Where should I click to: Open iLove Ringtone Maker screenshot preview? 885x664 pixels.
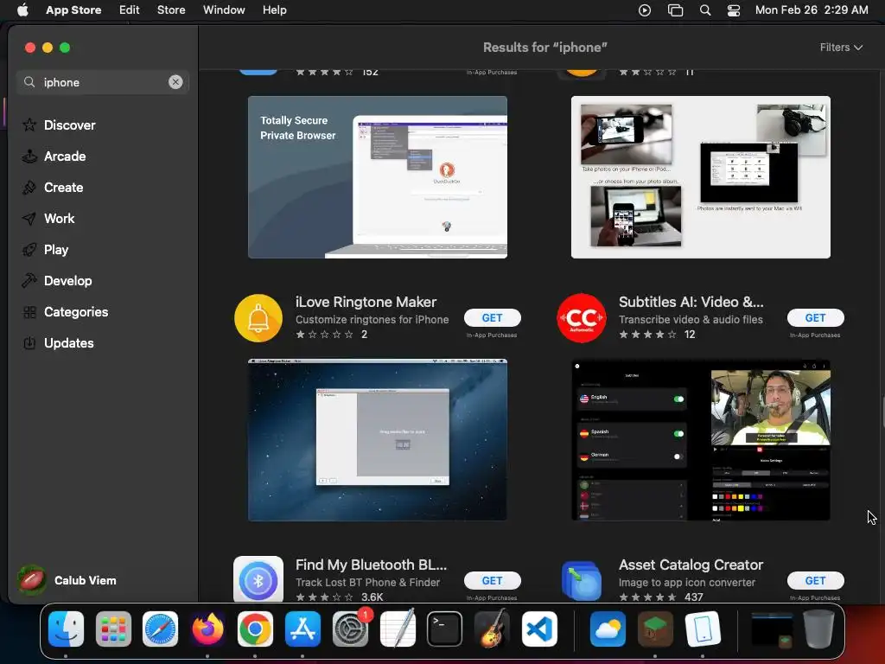point(378,440)
